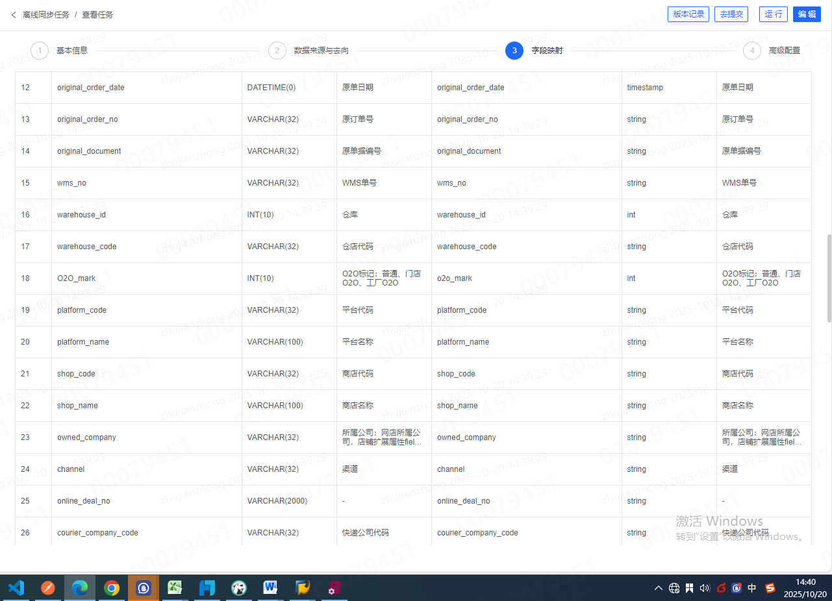This screenshot has width=832, height=601.
Task: Click the back arrow beside 离线同步任务
Action: coord(14,14)
